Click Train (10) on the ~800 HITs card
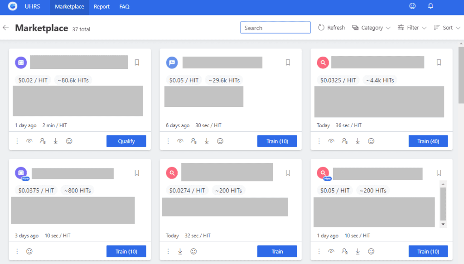Viewport: 464px width, 264px height. 126,251
